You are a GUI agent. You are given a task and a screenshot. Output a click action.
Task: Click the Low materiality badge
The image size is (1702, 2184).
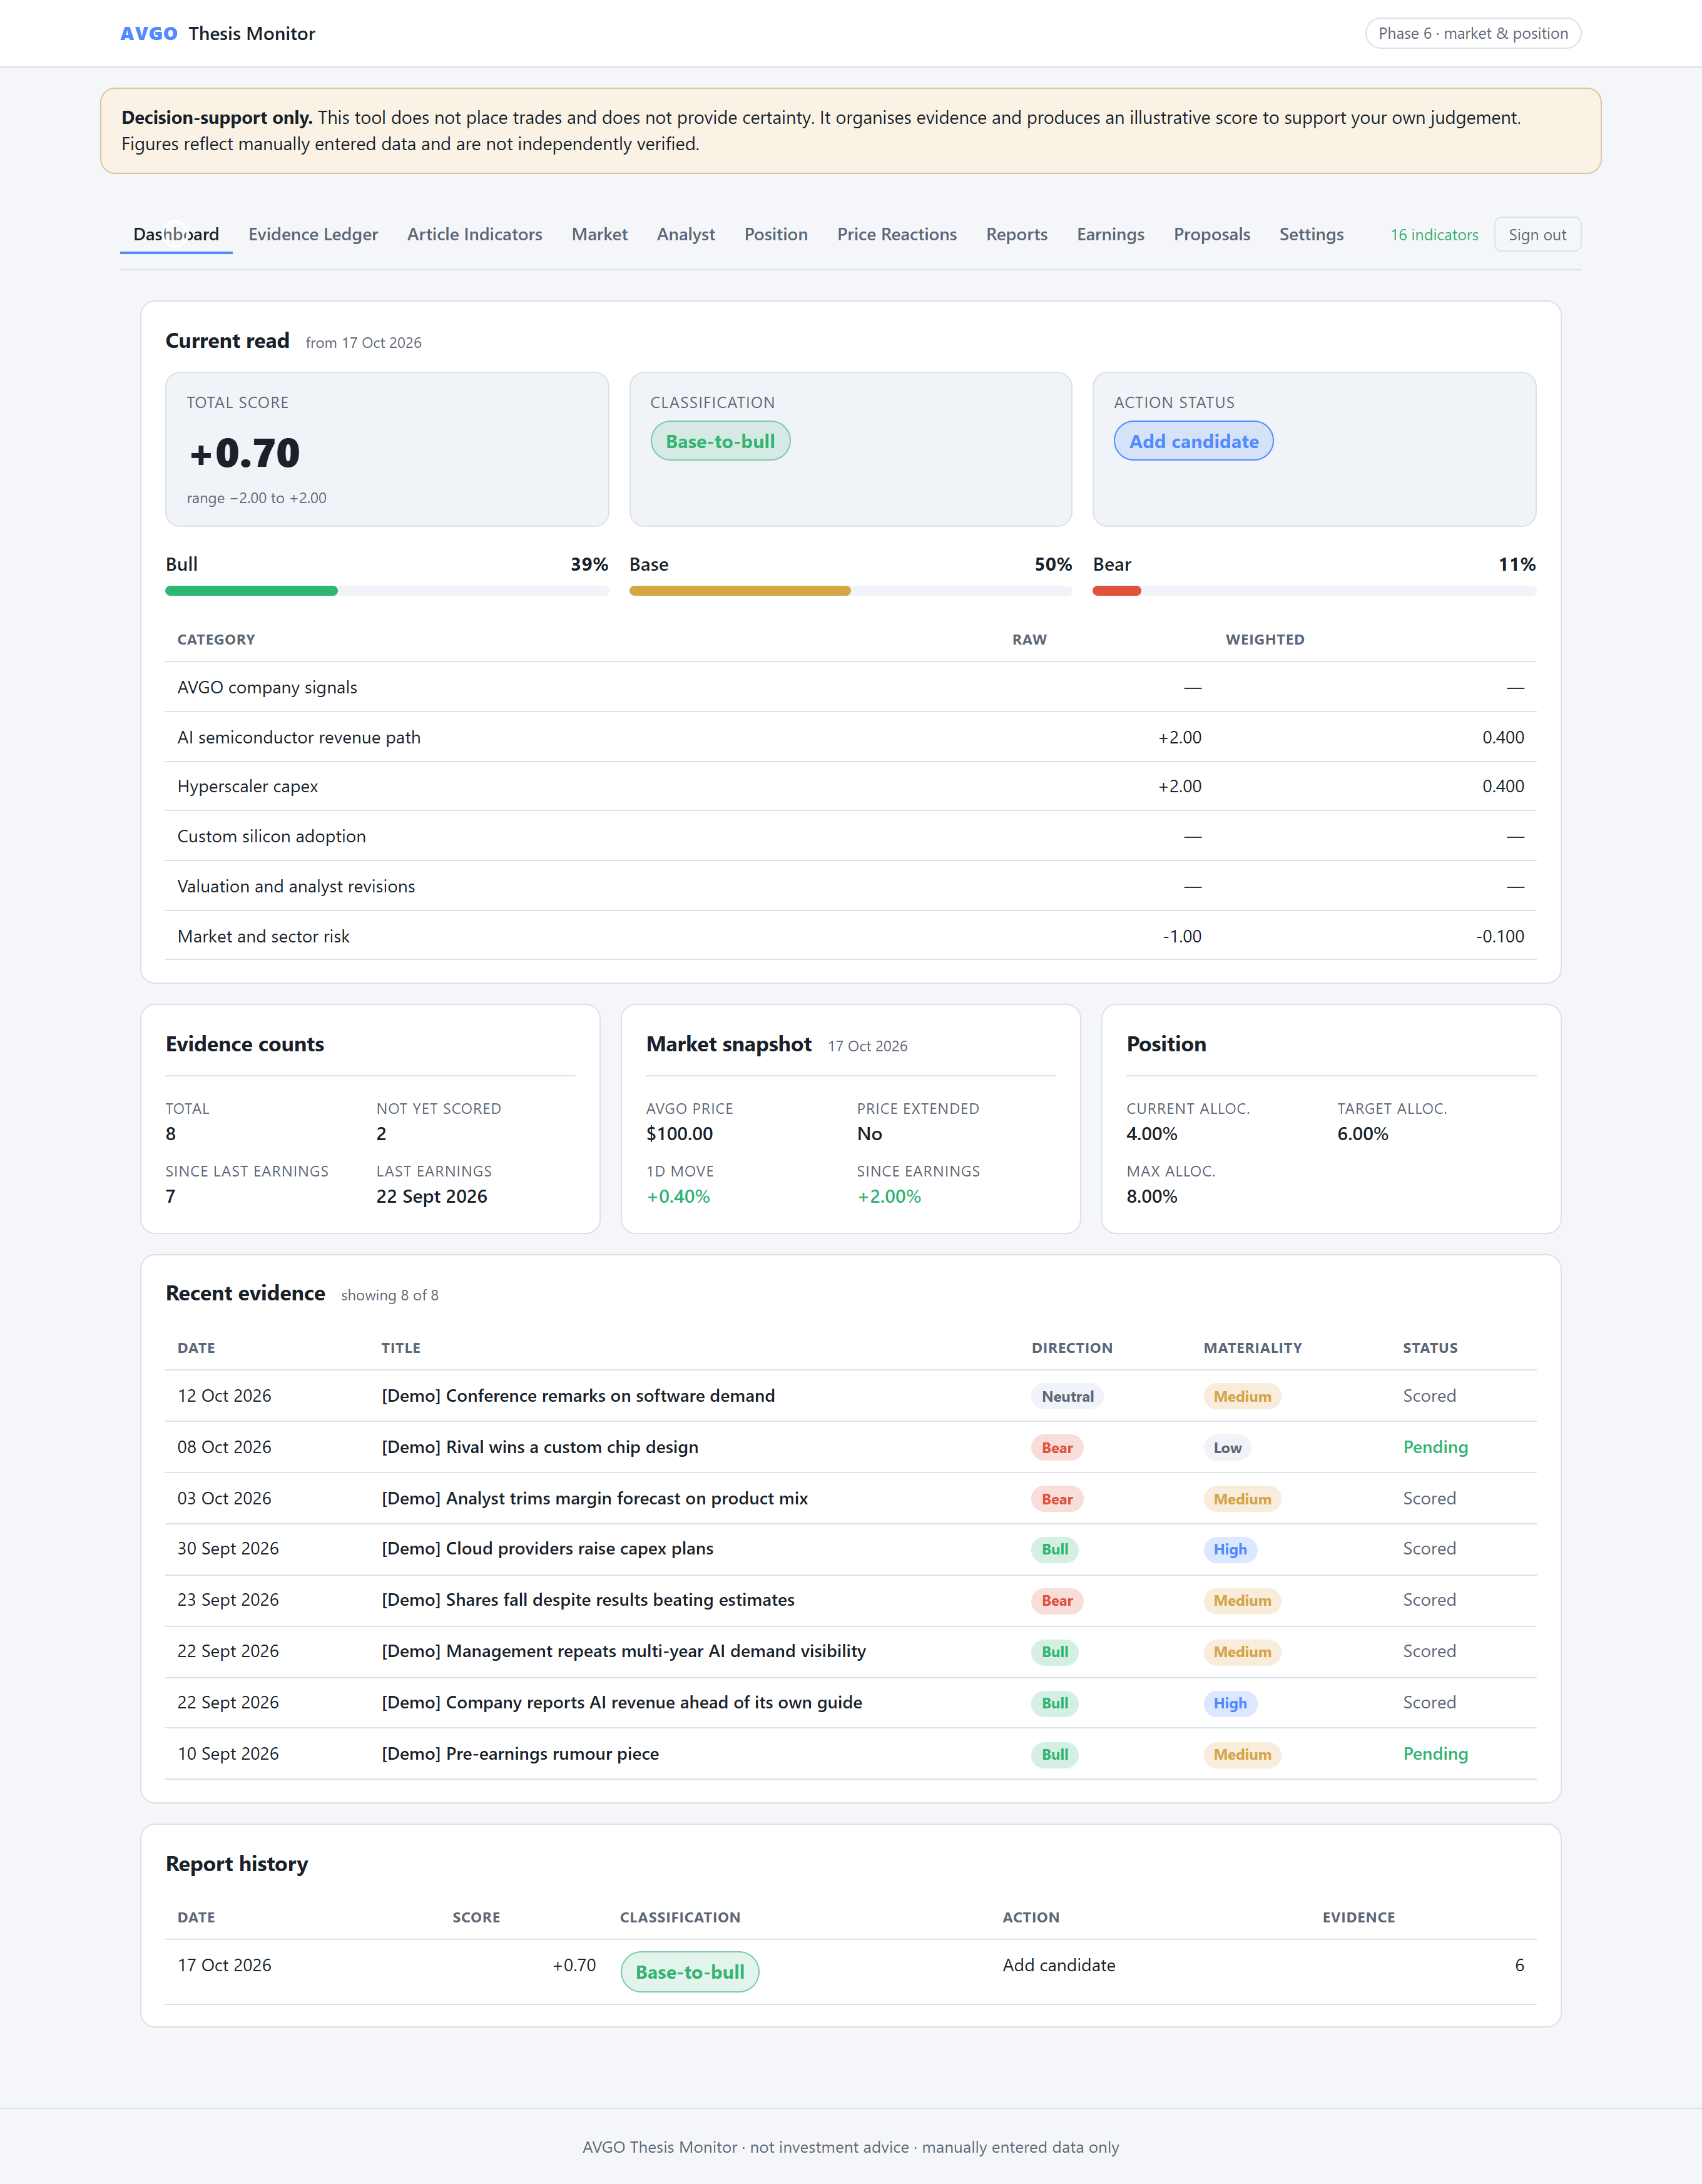(x=1227, y=1448)
